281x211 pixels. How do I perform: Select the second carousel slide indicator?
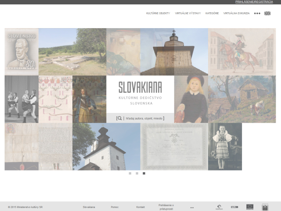(137, 173)
